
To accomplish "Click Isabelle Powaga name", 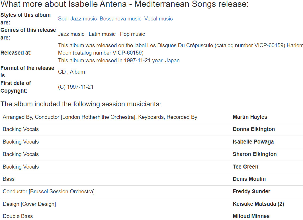I will 253,142.
